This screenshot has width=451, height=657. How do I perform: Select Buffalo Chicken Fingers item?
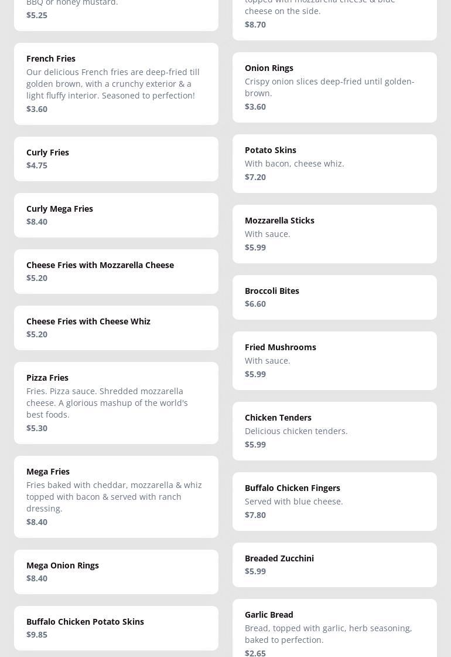click(334, 502)
